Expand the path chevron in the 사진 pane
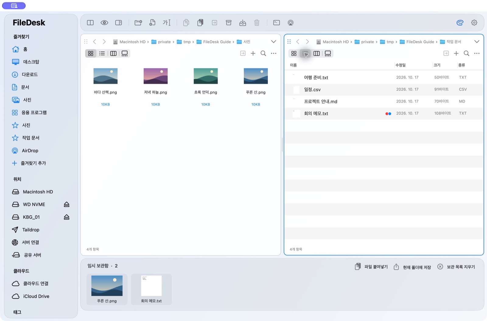The width and height of the screenshot is (487, 321). (x=274, y=42)
